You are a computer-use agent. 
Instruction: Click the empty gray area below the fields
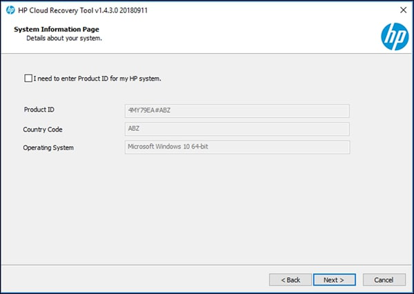[207, 213]
